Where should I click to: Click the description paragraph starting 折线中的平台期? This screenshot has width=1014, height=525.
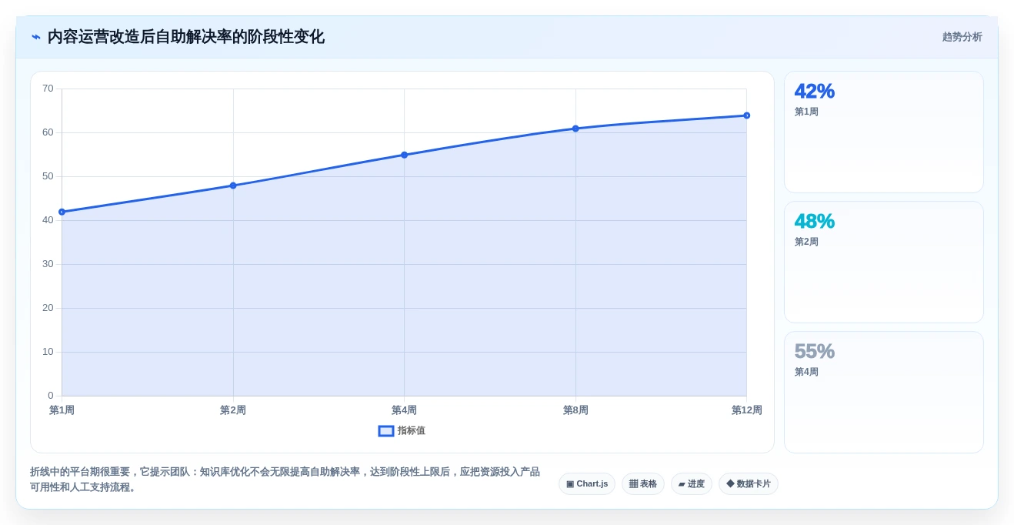285,480
